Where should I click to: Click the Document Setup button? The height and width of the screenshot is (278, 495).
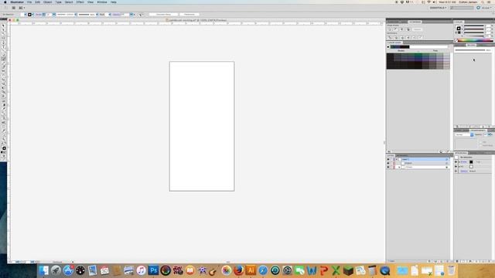click(163, 15)
